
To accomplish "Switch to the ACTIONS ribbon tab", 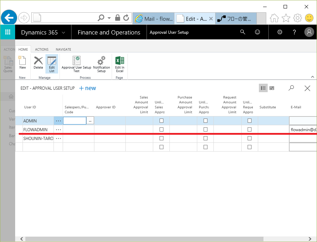I will coord(42,50).
